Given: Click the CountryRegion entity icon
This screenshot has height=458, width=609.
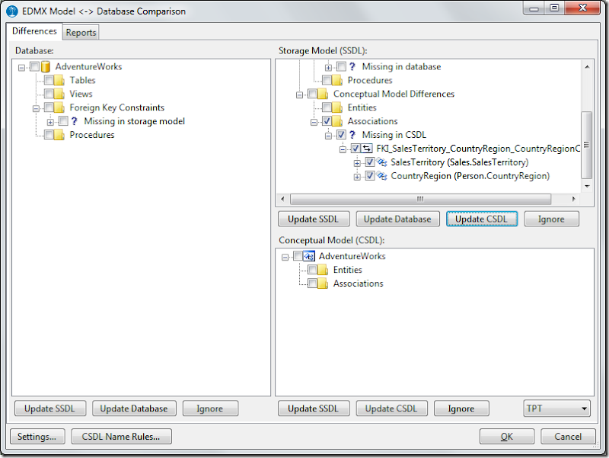Looking at the screenshot, I should point(382,176).
